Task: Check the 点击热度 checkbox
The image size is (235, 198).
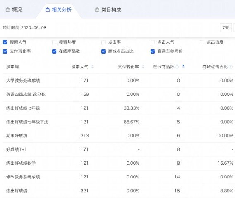Action: pyautogui.click(x=202, y=42)
